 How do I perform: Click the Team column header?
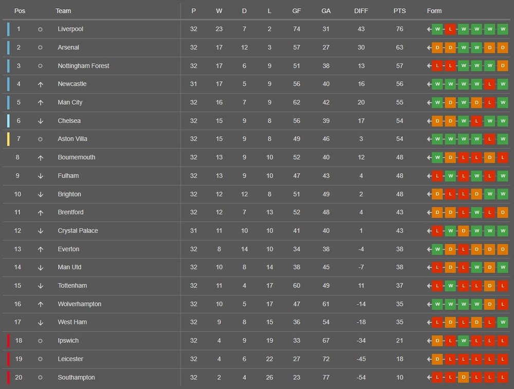pyautogui.click(x=64, y=11)
